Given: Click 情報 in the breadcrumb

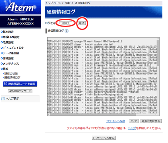Looking at the screenshot, I should coord(68,3).
